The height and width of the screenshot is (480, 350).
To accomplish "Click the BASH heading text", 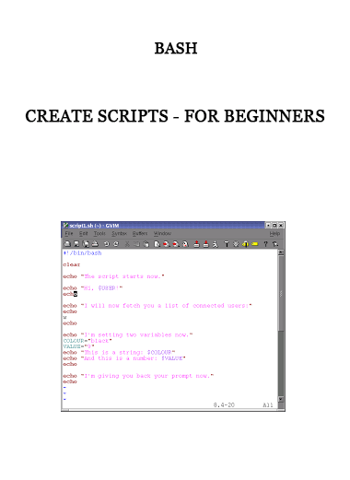I will [x=176, y=49].
